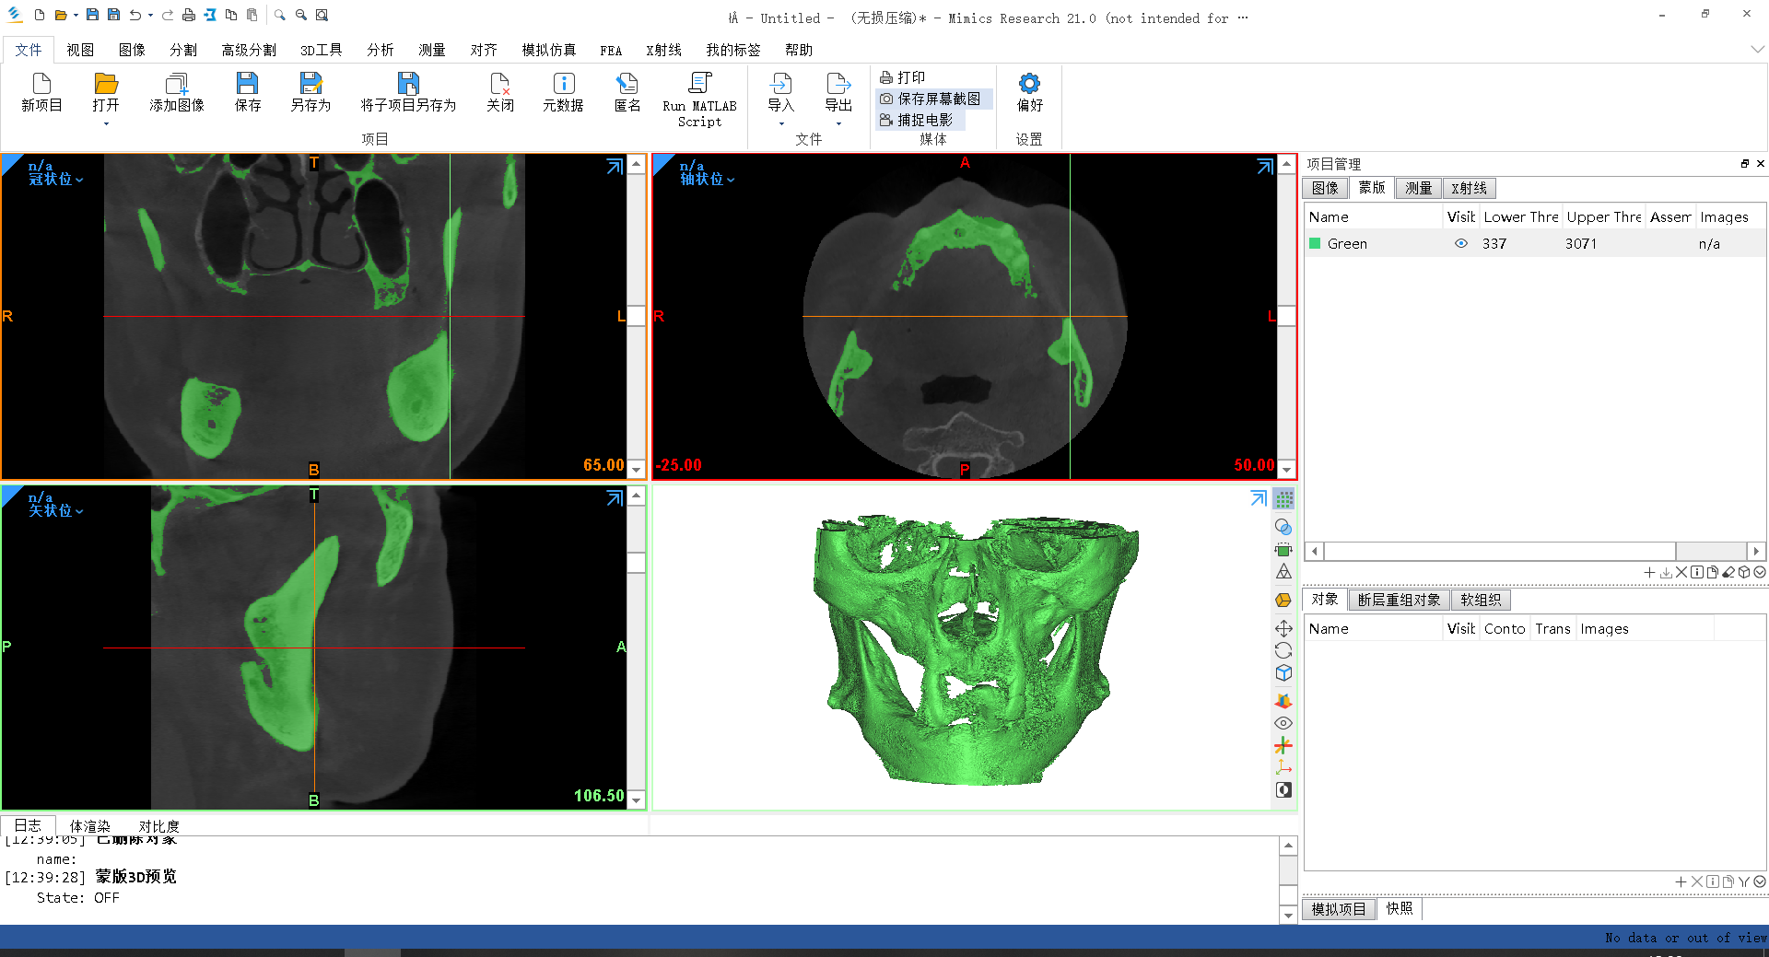The width and height of the screenshot is (1769, 957).
Task: Switch to the 图像 tab in project manager
Action: [x=1325, y=188]
